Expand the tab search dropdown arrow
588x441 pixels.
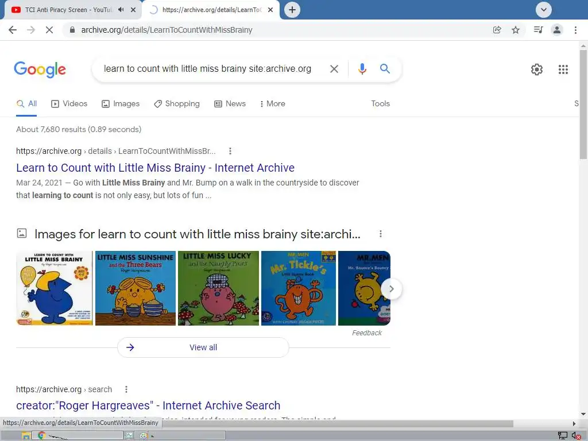click(x=543, y=10)
